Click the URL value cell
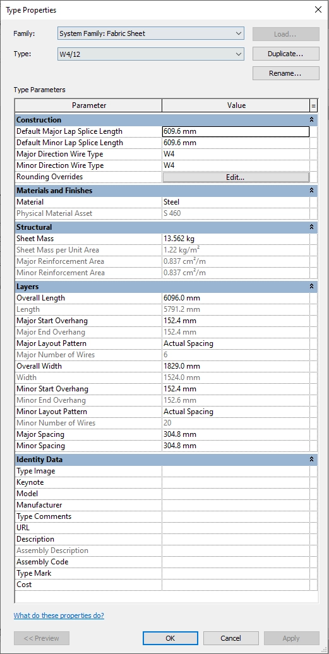329x654 pixels. (x=236, y=528)
